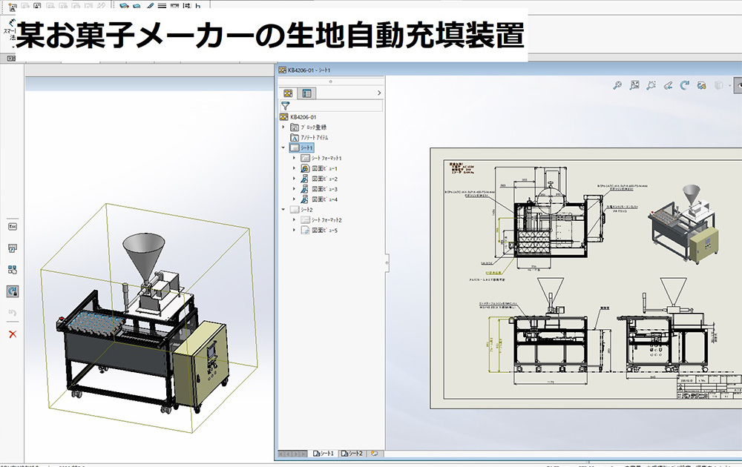Expand the 図面ビュー3 node
The image size is (742, 467).
[294, 189]
